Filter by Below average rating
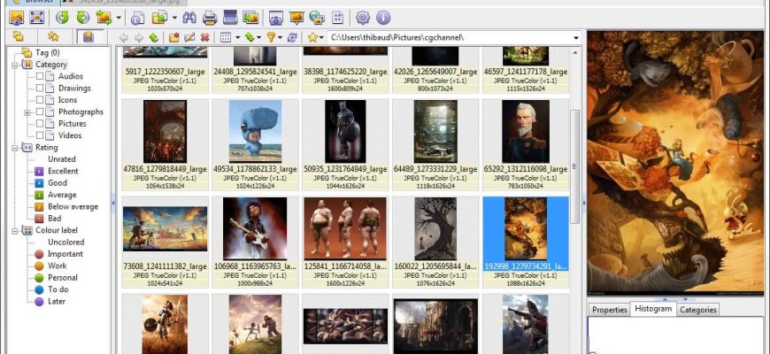The width and height of the screenshot is (770, 354). tap(66, 207)
